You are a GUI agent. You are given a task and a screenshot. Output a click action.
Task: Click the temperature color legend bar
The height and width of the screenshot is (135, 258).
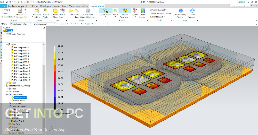point(55,78)
